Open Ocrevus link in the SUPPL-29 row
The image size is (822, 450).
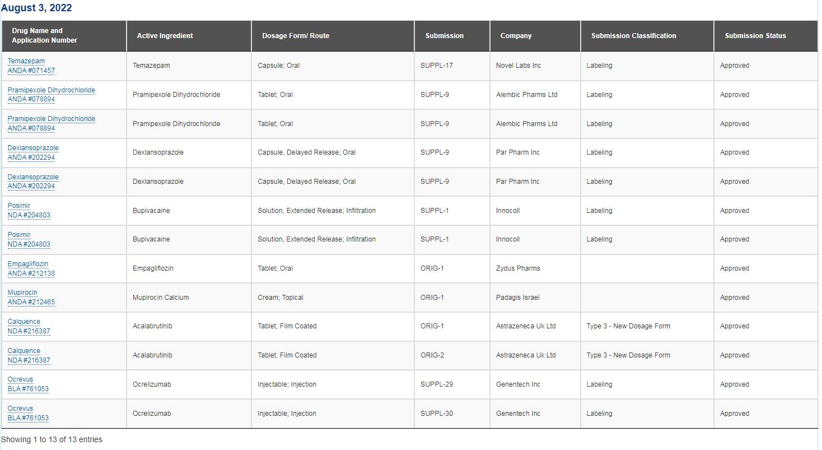21,379
